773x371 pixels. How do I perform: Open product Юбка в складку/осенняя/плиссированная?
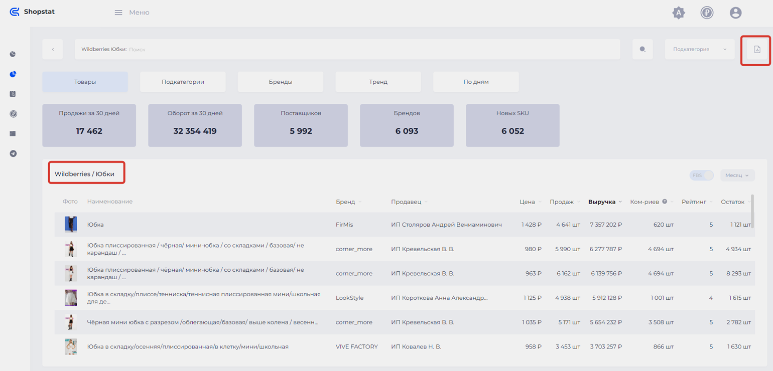[x=188, y=346]
